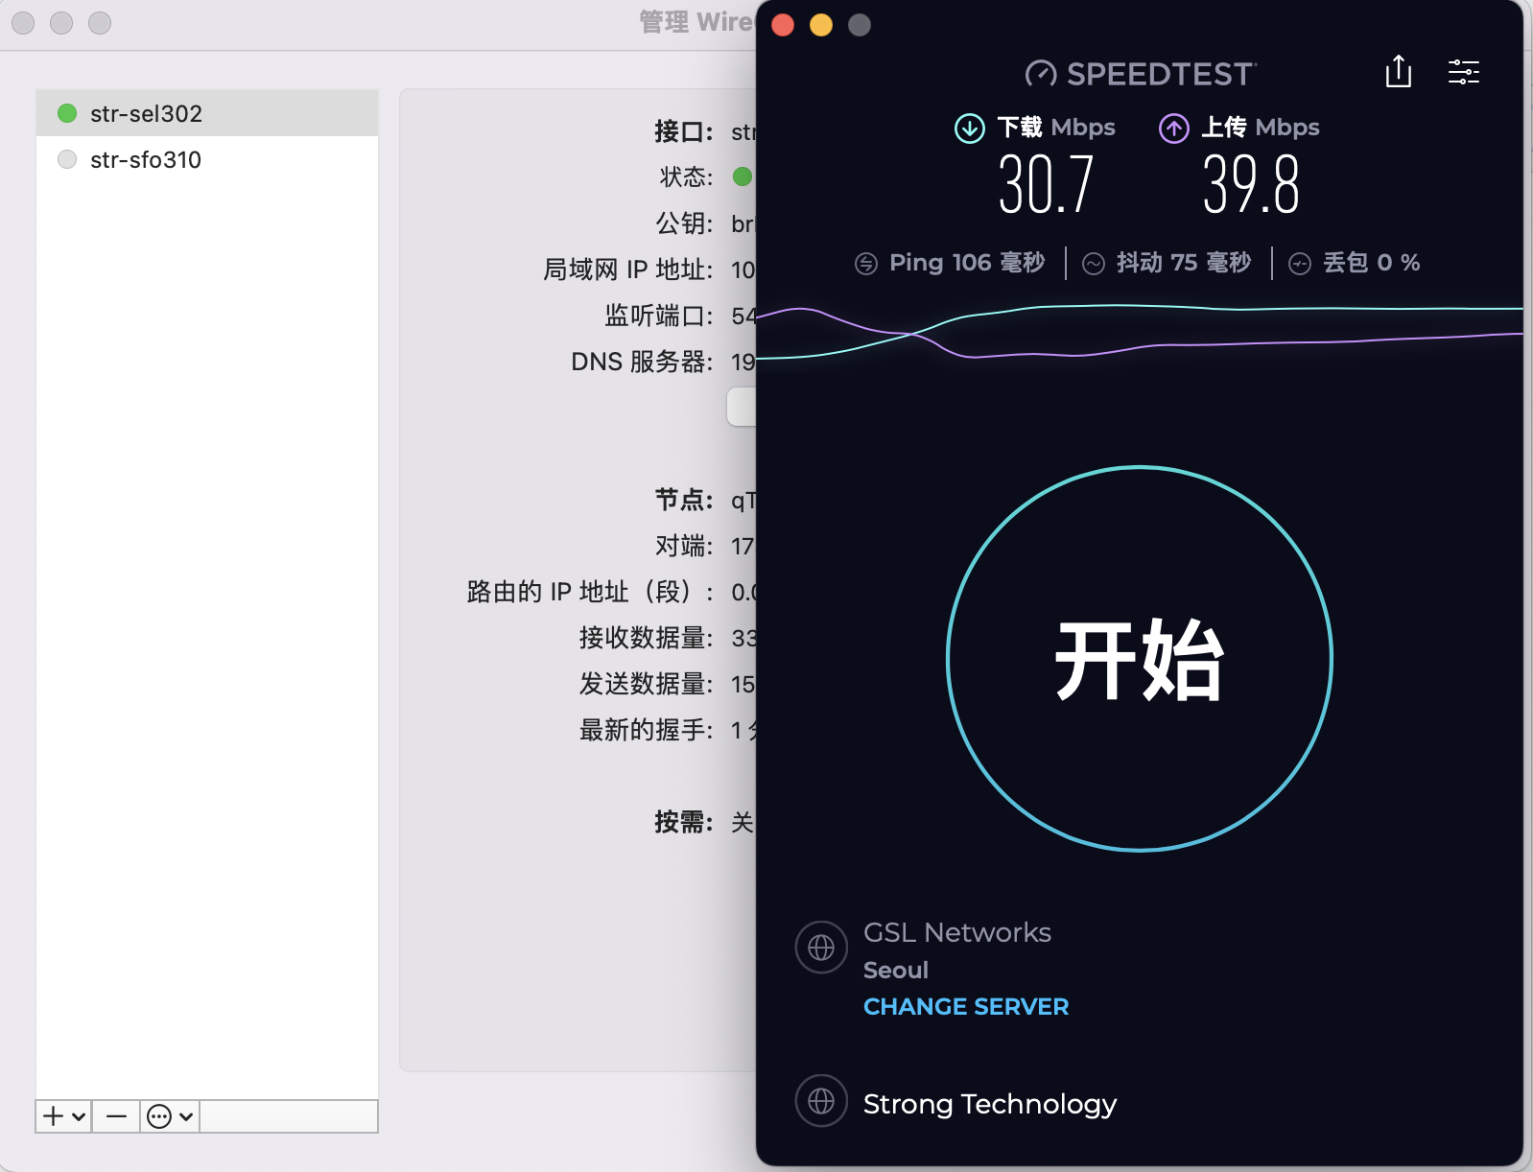
Task: Click the jitter 抖动 icon
Action: (1094, 264)
